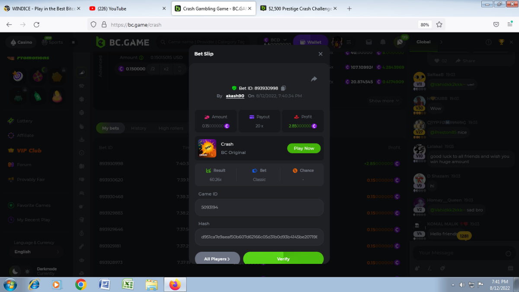Open the new browser tab button
Viewport: 519px width, 292px height.
tap(349, 9)
